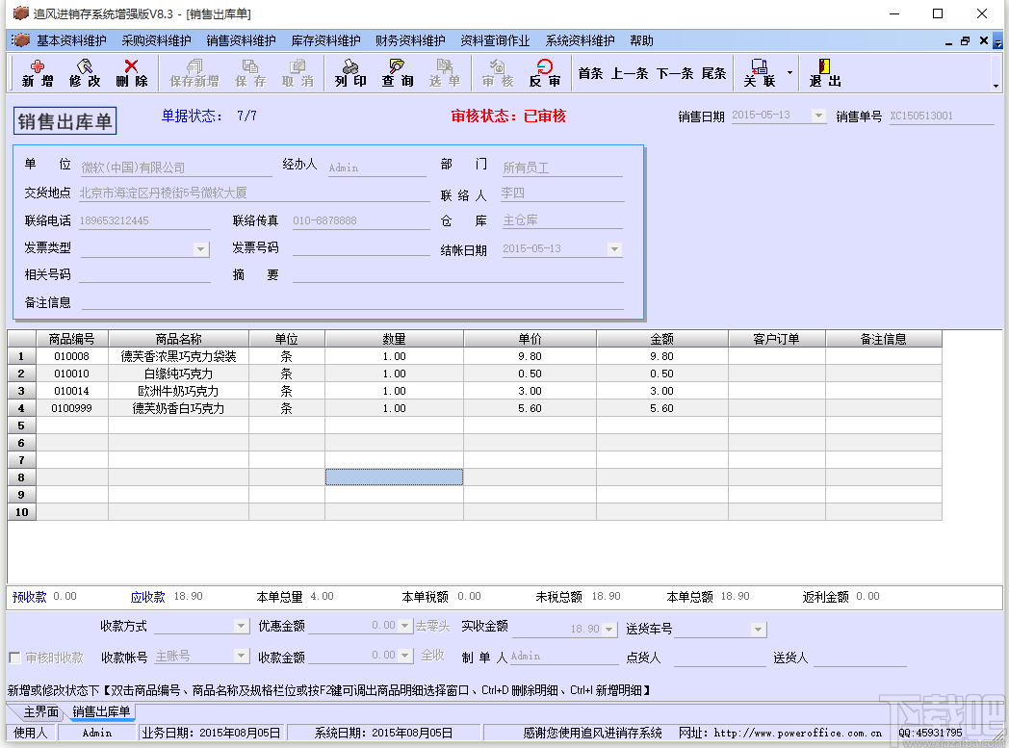Click the 关联 (Link) toolbar icon
Viewport: 1009px width, 748px height.
pos(760,72)
